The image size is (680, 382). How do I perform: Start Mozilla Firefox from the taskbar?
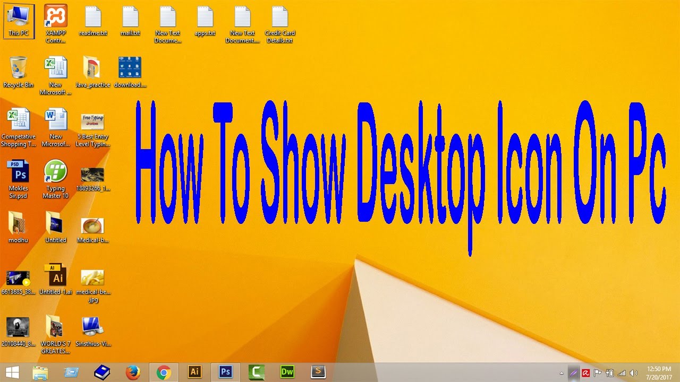pyautogui.click(x=133, y=372)
